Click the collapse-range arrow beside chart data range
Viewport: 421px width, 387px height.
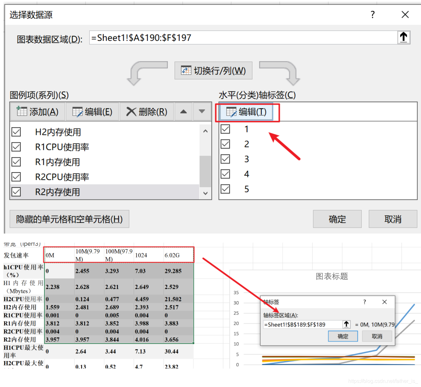(404, 38)
